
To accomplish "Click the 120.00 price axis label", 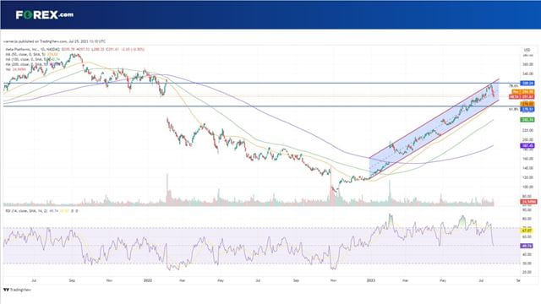I will pos(527,177).
